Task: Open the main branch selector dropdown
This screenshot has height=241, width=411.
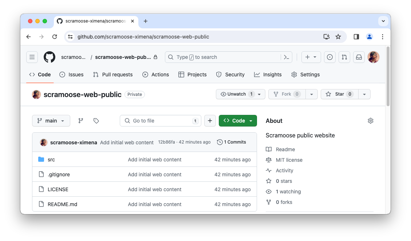Action: (x=51, y=121)
